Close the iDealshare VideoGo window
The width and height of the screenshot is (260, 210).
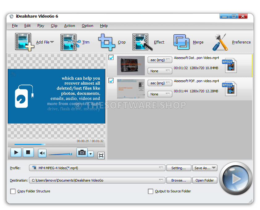(x=243, y=16)
